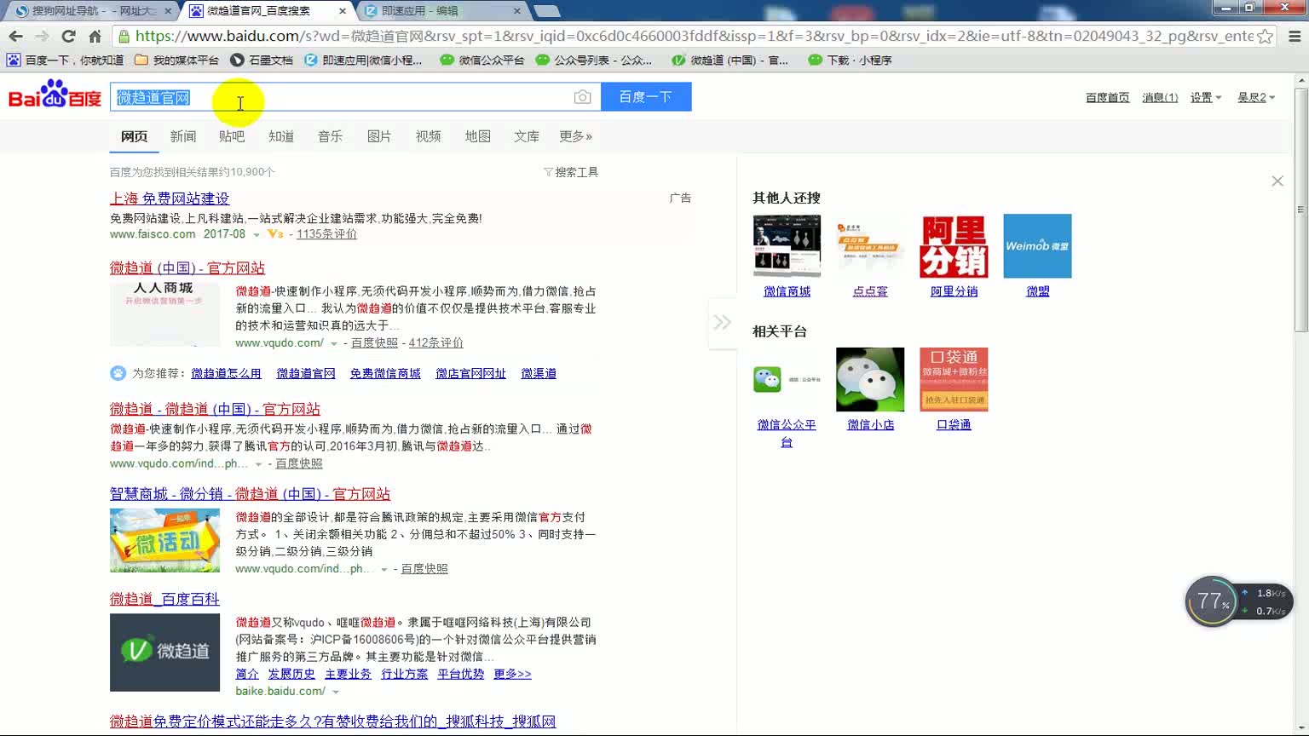Click the 微信公众平台 thumbnail image
Screen dimensions: 1309x736
(x=787, y=379)
